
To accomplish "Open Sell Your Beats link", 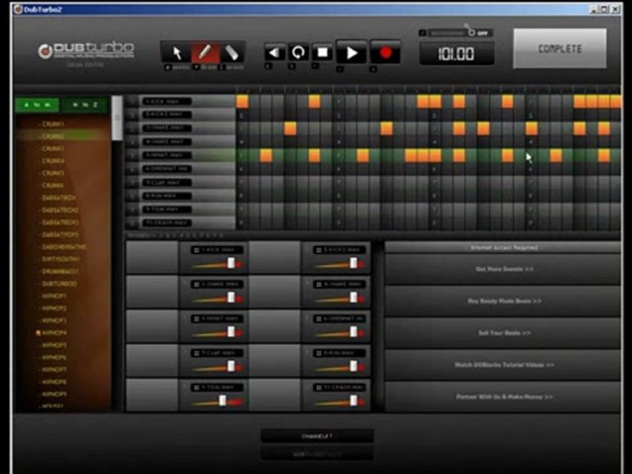I will tap(504, 333).
